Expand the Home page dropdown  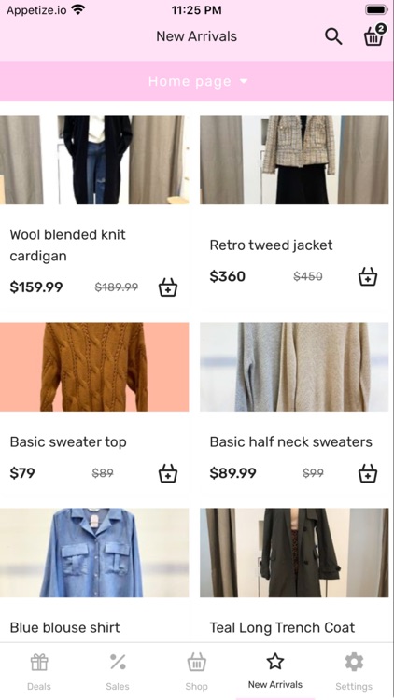click(197, 81)
